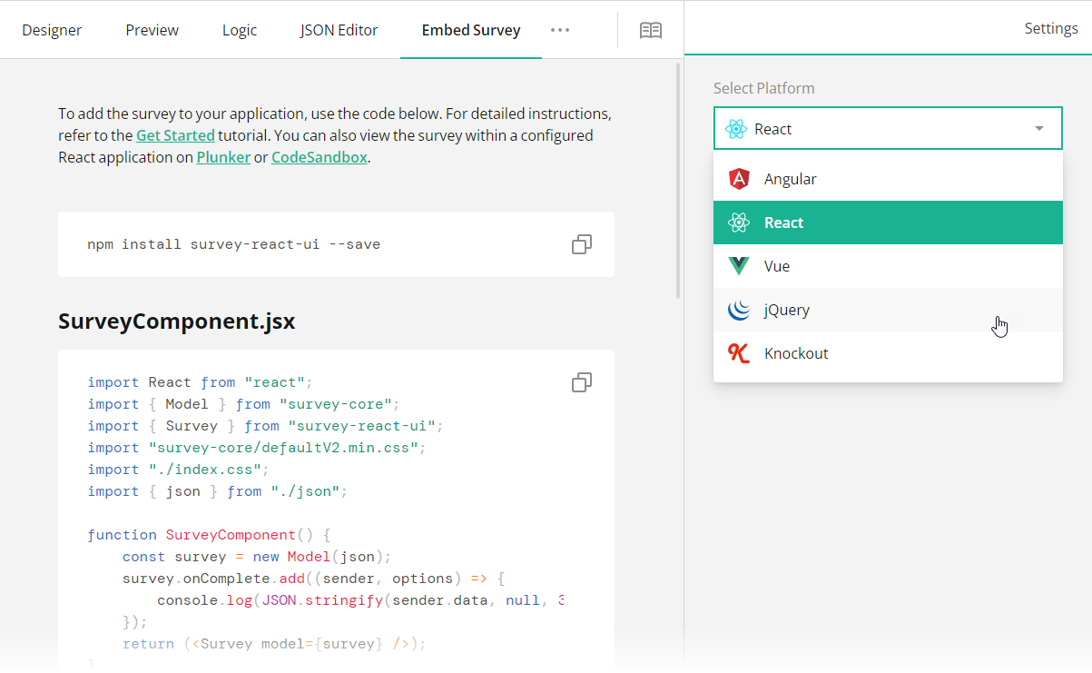Open the ellipsis overflow menu
This screenshot has width=1092, height=673.
click(559, 30)
